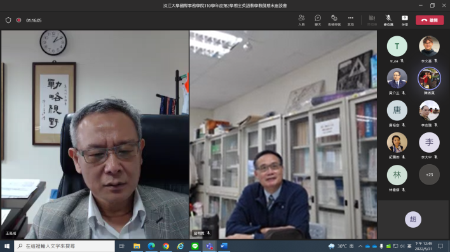The height and width of the screenshot is (252, 450).
Task: Toggle the camera on or off
Action: 372,20
